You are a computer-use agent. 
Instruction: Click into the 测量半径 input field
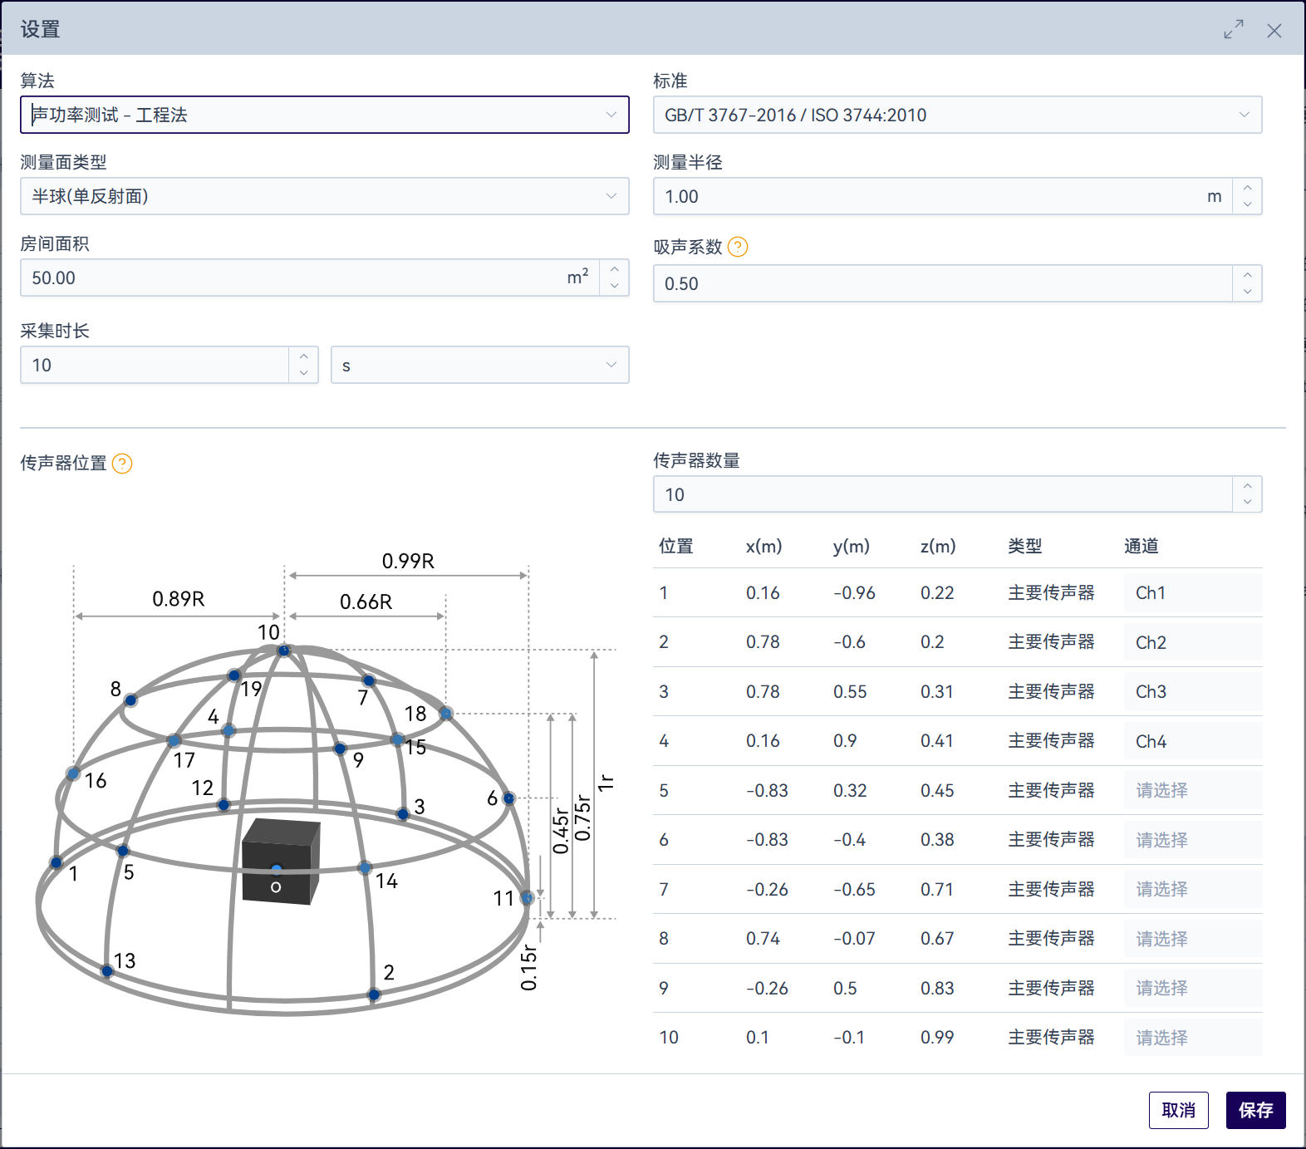pyautogui.click(x=930, y=197)
